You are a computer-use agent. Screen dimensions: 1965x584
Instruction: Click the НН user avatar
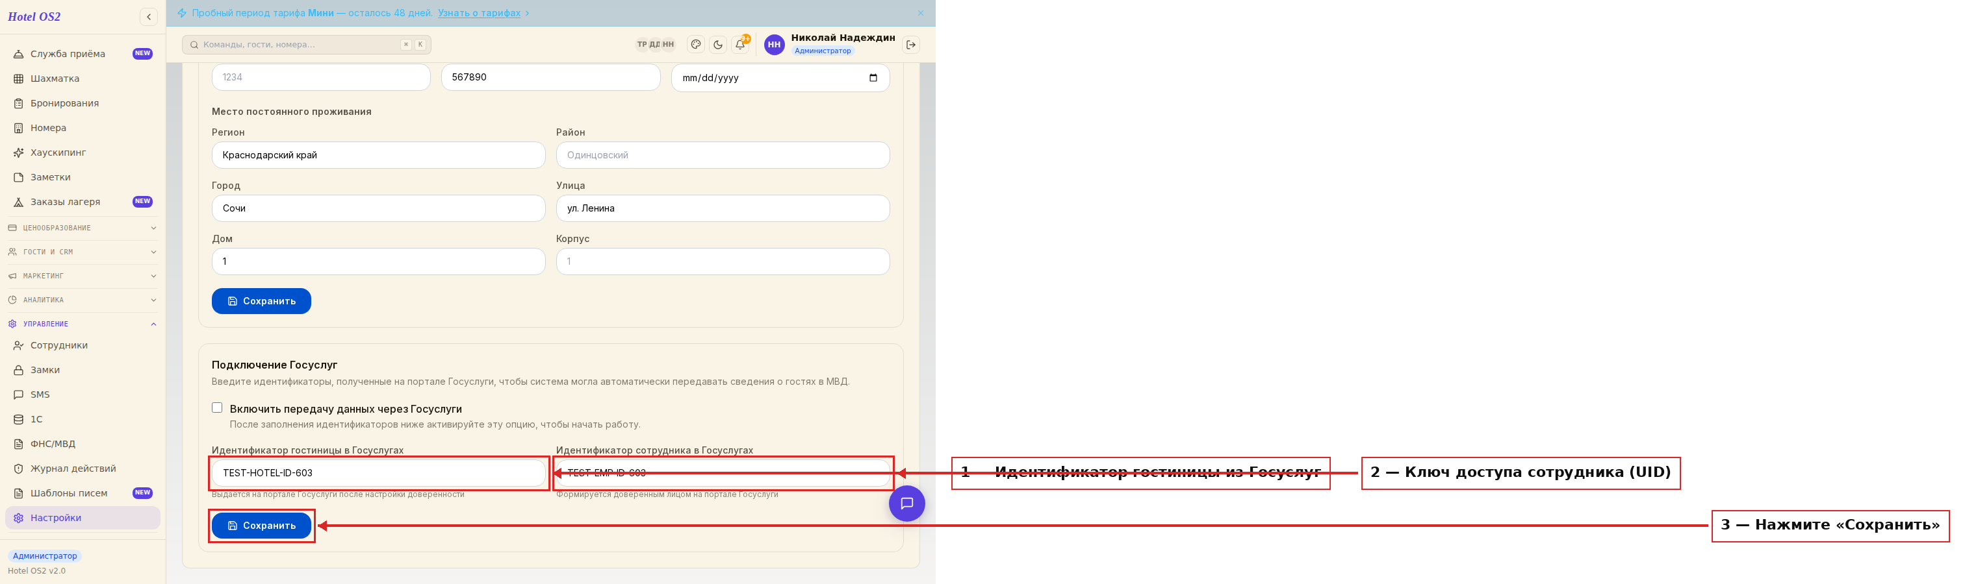coord(775,45)
